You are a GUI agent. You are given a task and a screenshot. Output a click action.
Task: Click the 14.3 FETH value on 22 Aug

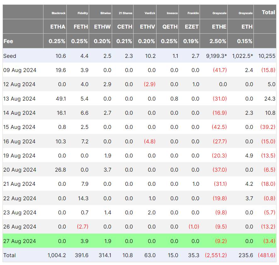83,198
